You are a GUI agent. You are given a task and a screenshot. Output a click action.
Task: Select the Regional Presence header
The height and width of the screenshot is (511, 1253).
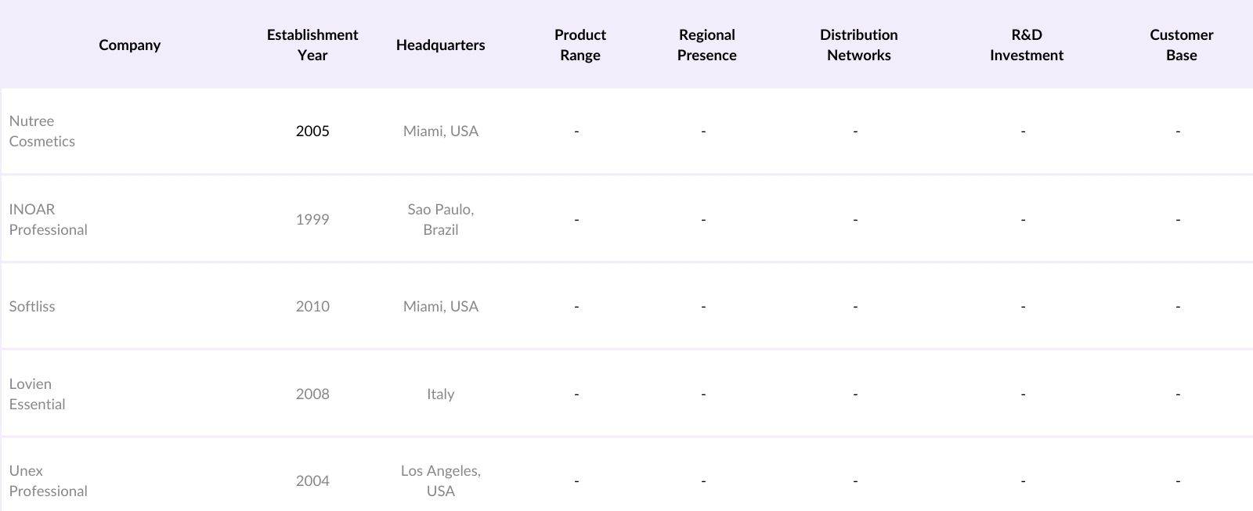click(706, 45)
